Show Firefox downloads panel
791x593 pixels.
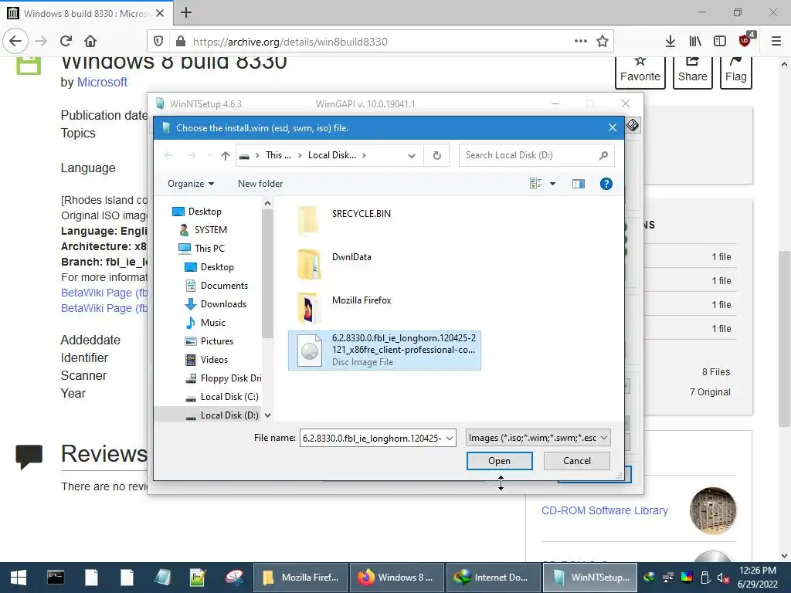tap(670, 42)
